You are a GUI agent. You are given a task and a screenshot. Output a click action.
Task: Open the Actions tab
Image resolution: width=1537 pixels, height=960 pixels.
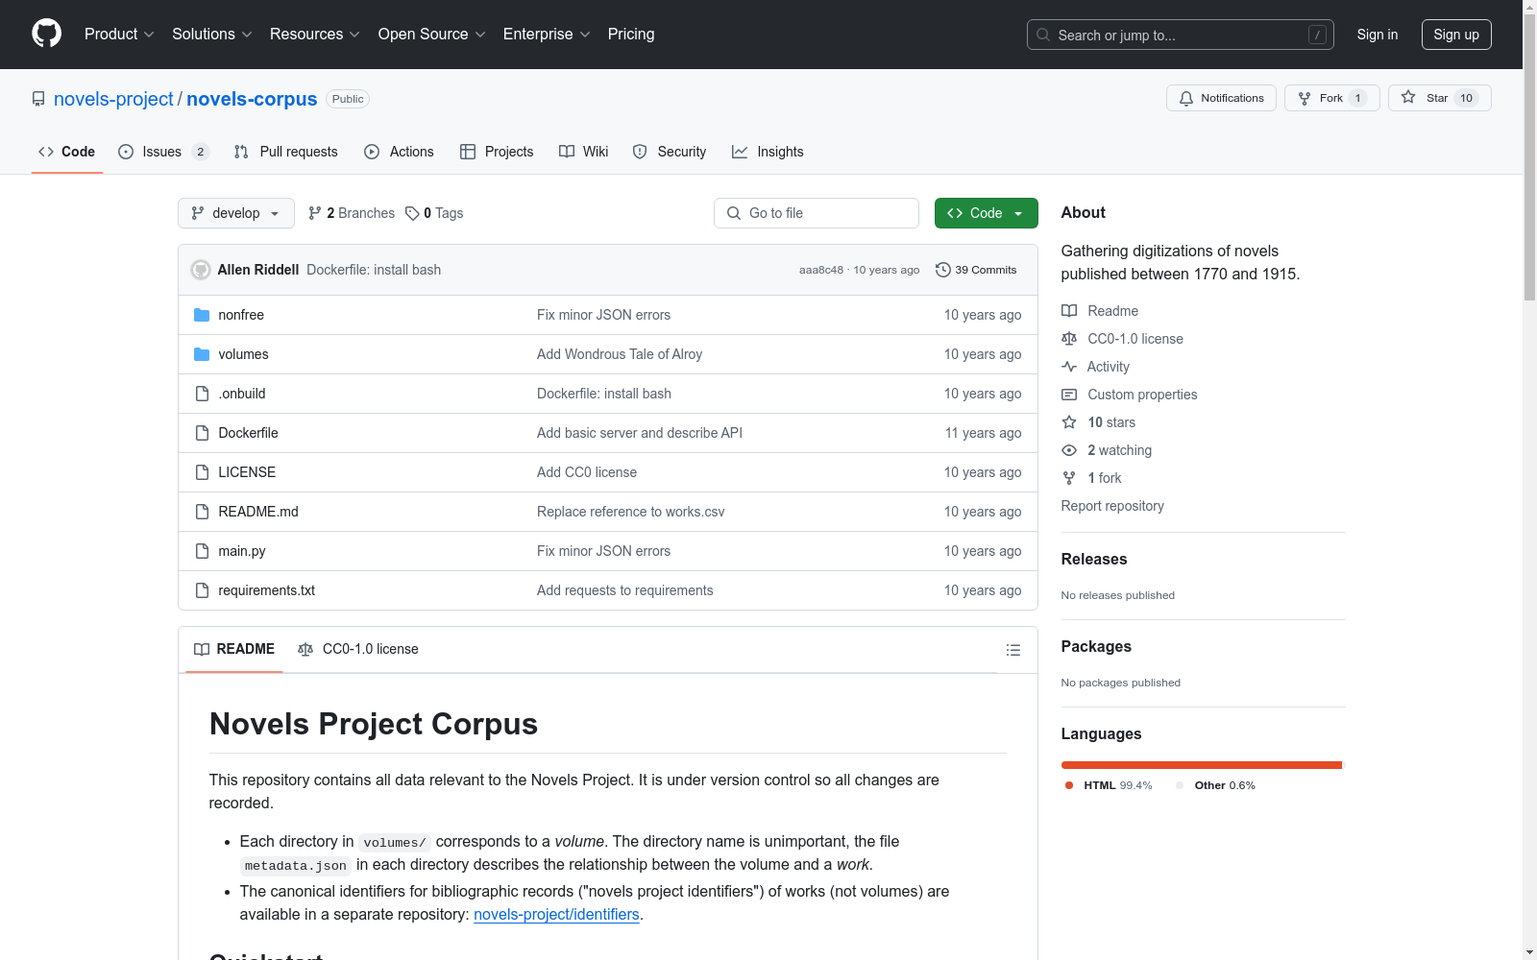[400, 152]
